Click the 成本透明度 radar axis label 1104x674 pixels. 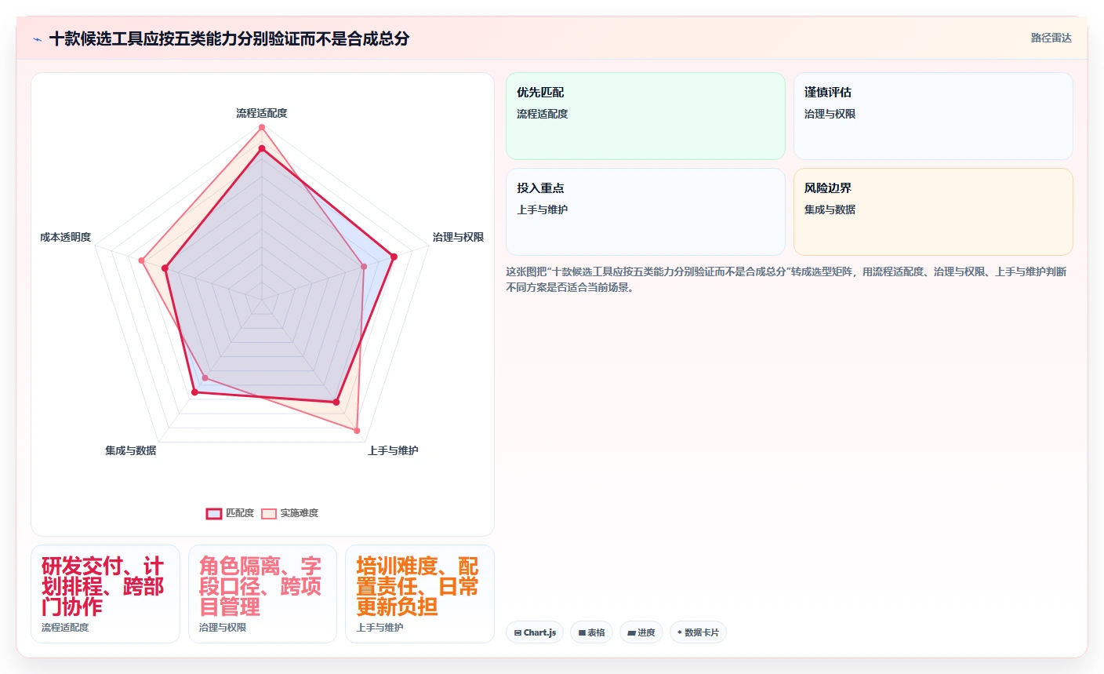66,237
